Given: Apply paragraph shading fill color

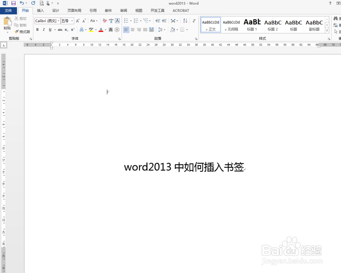Looking at the screenshot, I should (x=173, y=30).
